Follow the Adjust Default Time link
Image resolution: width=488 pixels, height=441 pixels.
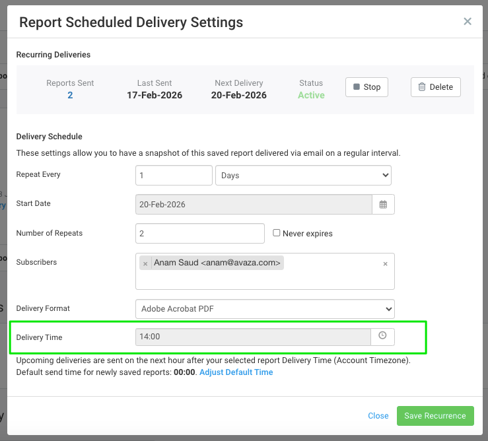236,372
